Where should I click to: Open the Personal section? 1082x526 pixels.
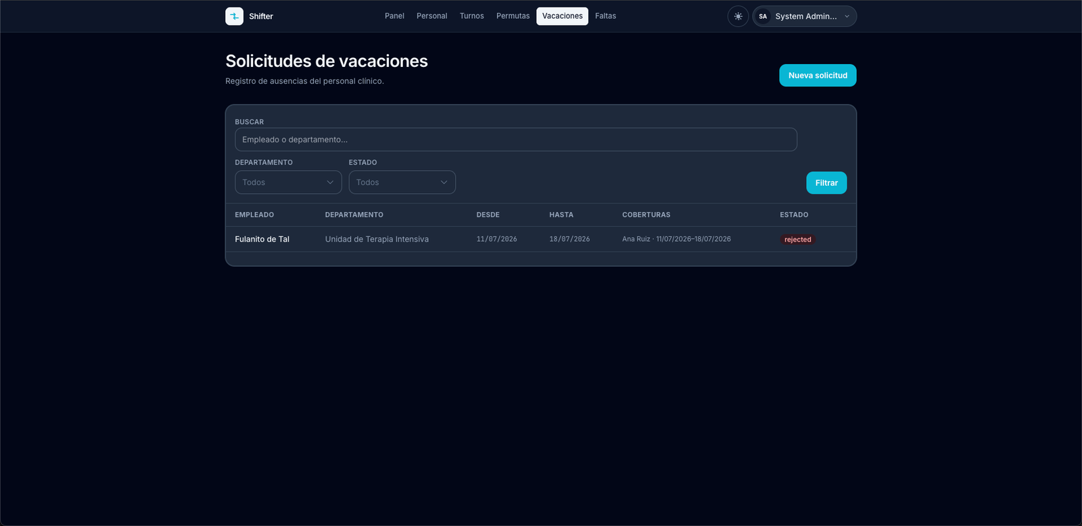pos(431,16)
